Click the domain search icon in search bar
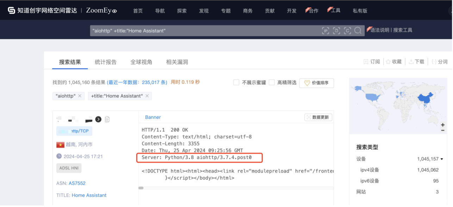Screen dimensions: 453x207 337,31
